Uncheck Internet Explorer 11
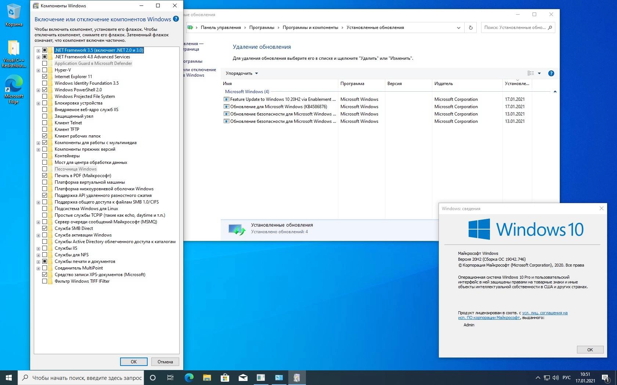Image resolution: width=617 pixels, height=385 pixels. pyautogui.click(x=45, y=77)
